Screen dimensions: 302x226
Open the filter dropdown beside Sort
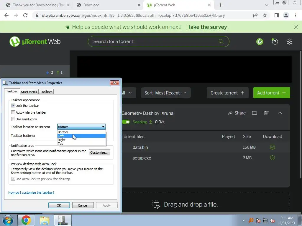(x=129, y=93)
